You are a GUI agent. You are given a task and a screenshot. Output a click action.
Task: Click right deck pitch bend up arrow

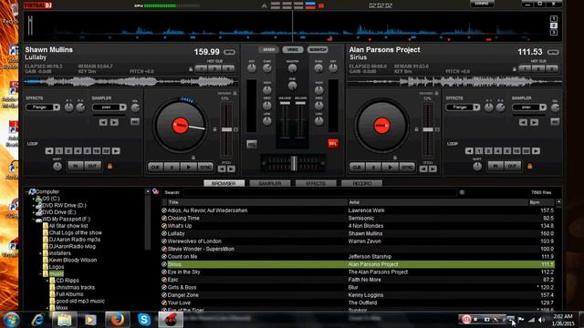pyautogui.click(x=433, y=169)
